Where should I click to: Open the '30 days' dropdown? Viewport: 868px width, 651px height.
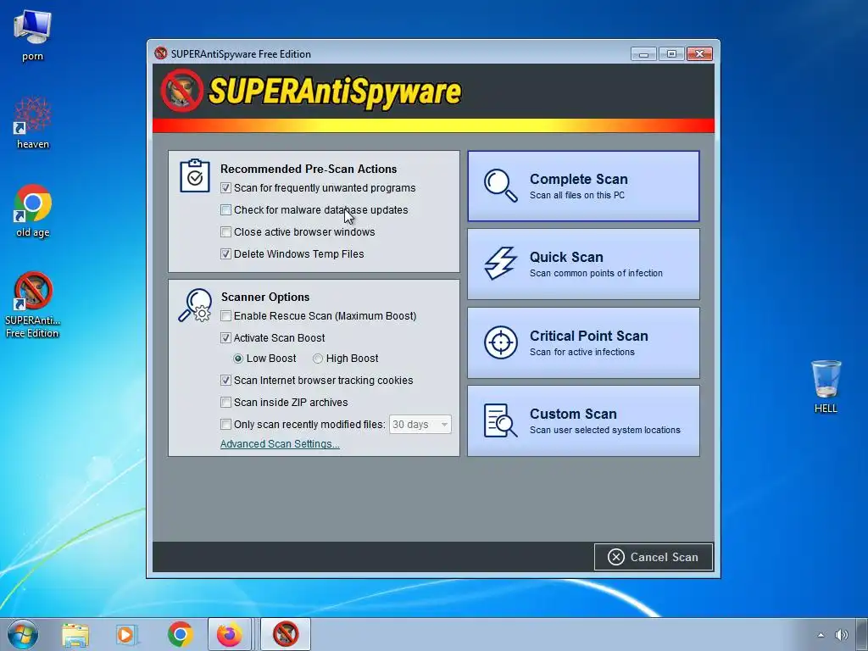tap(420, 425)
